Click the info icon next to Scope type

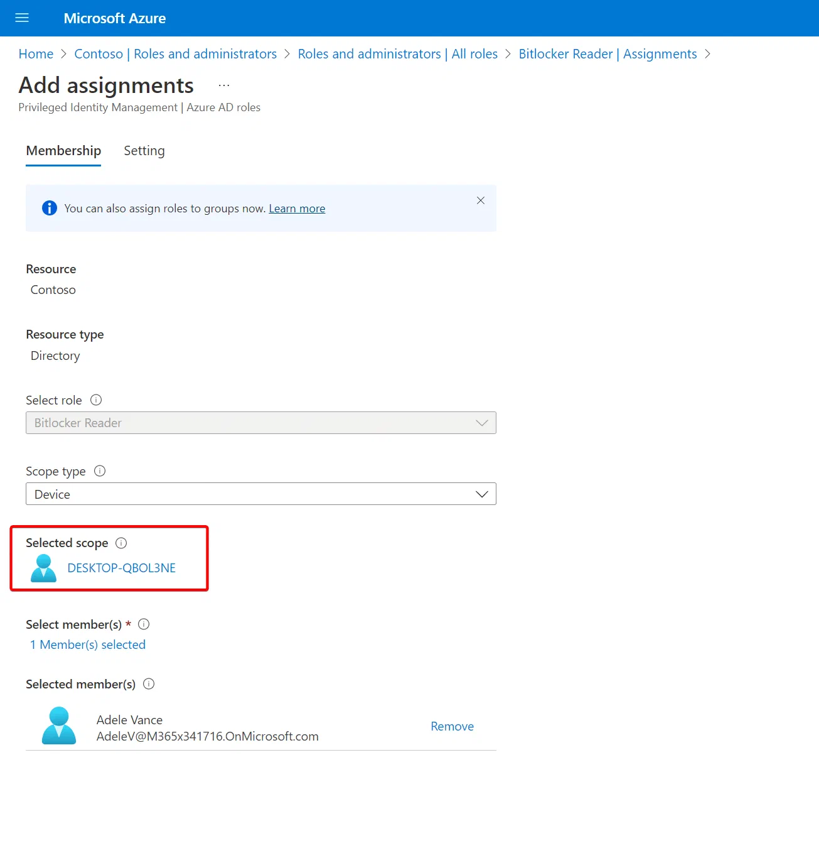tap(100, 471)
